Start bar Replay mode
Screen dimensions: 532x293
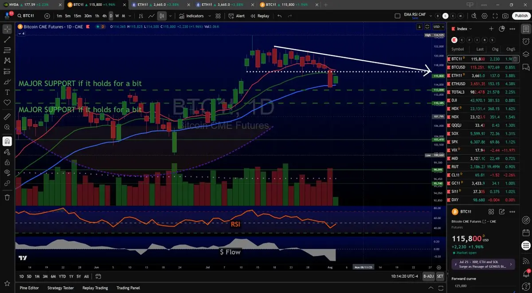(260, 16)
